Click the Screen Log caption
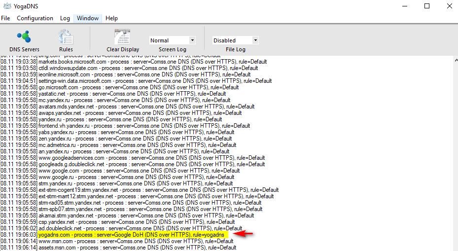458x251 pixels. (x=173, y=49)
